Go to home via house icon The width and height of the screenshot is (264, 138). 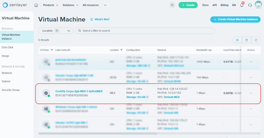coord(36,5)
